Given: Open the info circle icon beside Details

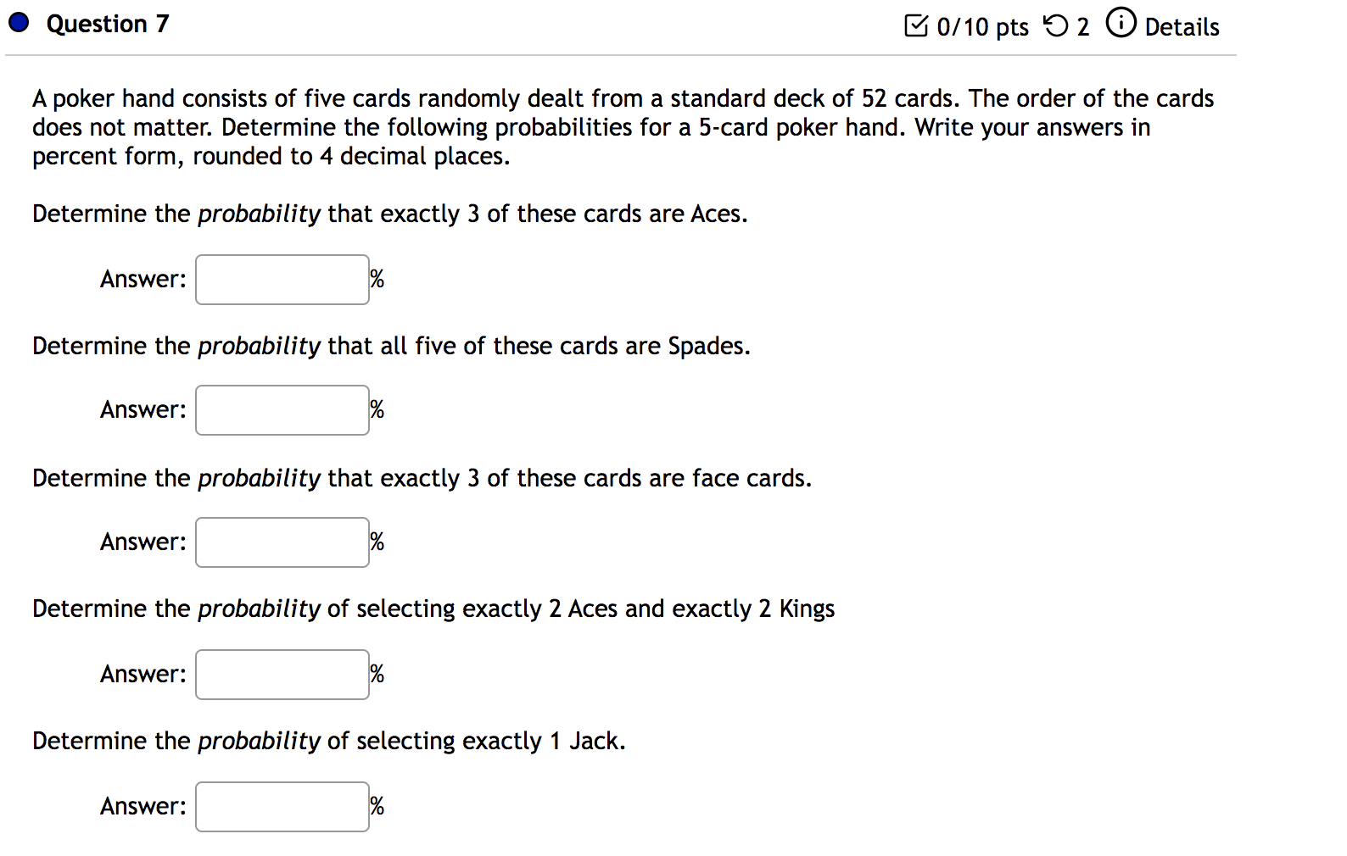Looking at the screenshot, I should click(x=1121, y=24).
